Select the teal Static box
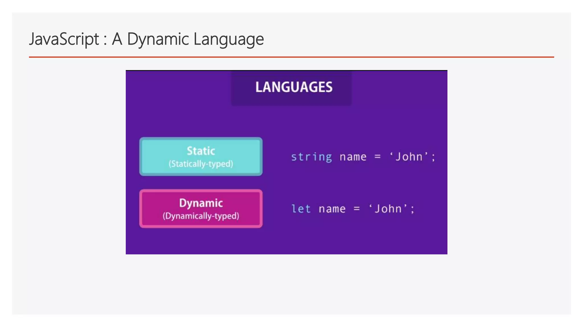 click(x=201, y=156)
